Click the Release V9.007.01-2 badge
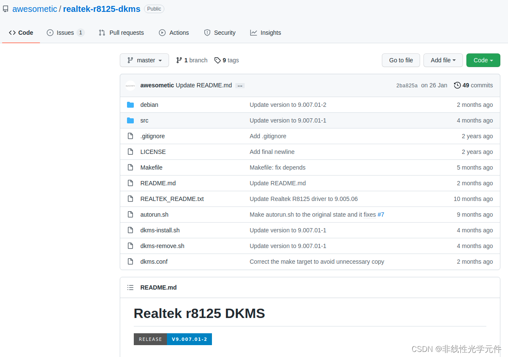This screenshot has width=508, height=357. [173, 339]
